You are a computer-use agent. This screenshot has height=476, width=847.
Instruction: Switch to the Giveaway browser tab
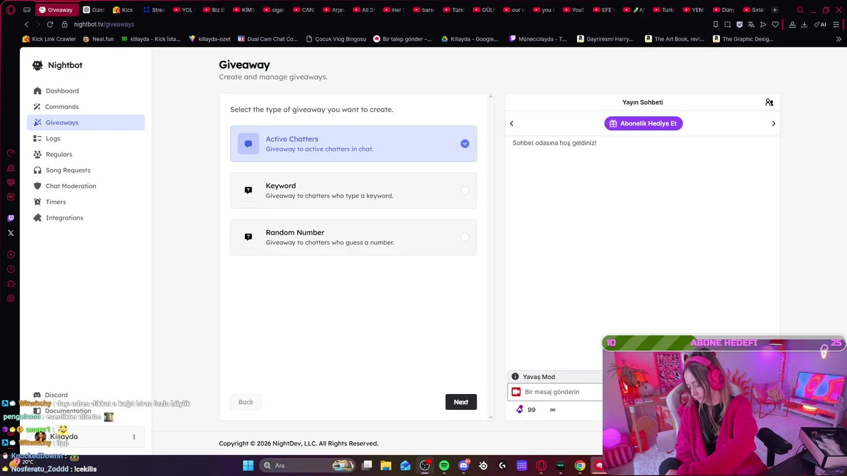[57, 10]
